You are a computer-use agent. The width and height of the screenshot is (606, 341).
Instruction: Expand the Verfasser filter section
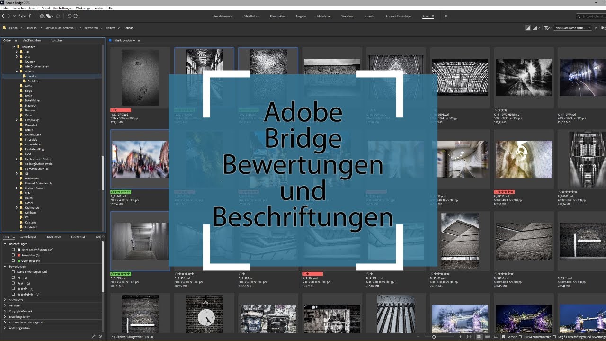click(5, 305)
